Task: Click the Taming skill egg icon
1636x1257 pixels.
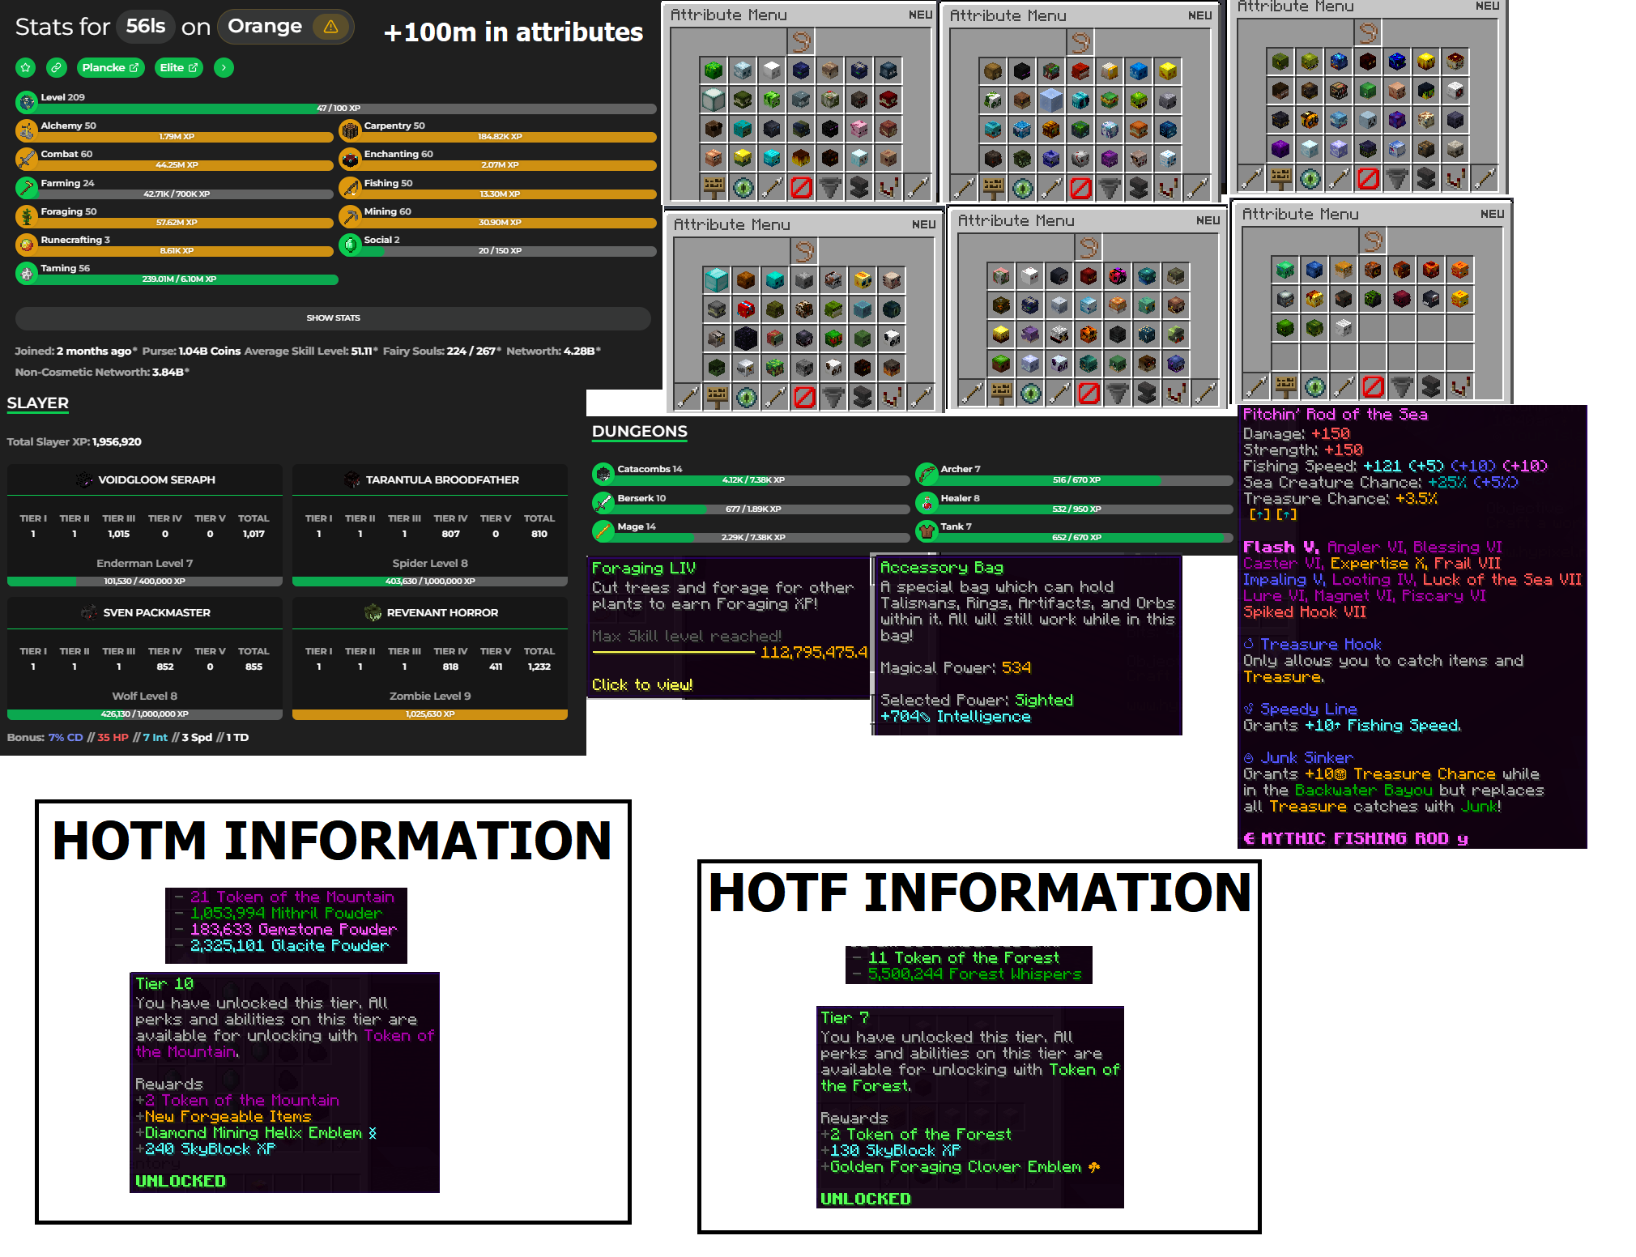Action: pyautogui.click(x=27, y=273)
